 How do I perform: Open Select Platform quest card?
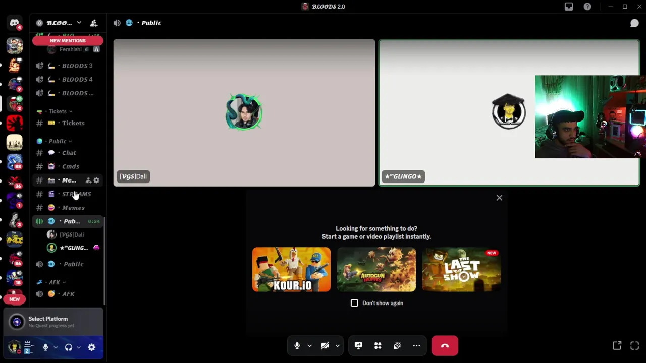53,322
